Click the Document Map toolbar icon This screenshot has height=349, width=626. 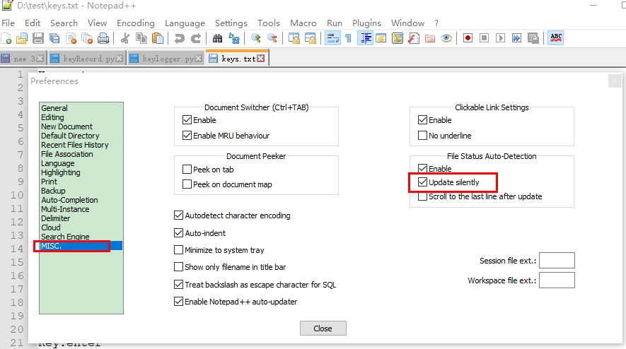pos(398,38)
